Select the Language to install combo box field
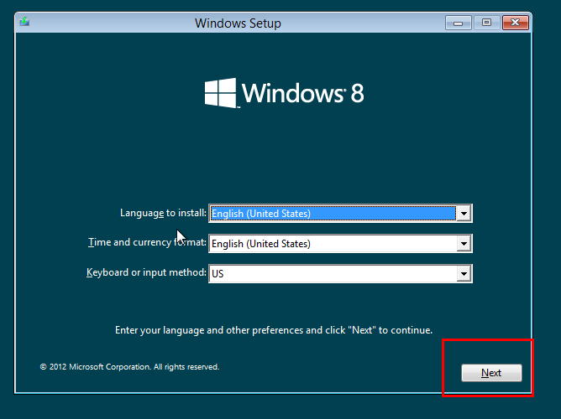561x419 pixels. (x=340, y=214)
